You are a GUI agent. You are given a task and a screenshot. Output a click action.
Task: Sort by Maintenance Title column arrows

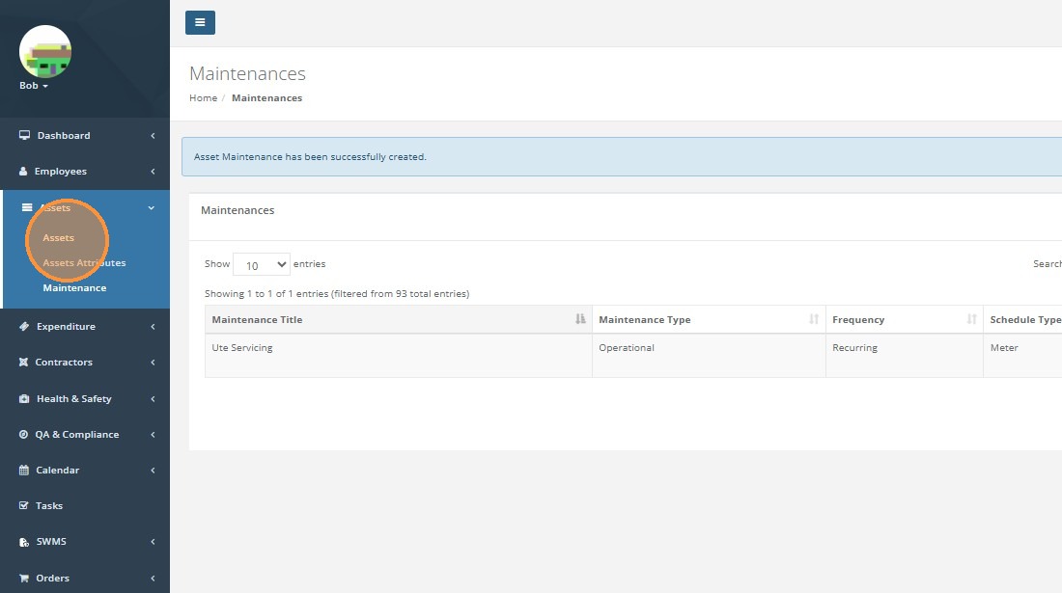pos(580,320)
